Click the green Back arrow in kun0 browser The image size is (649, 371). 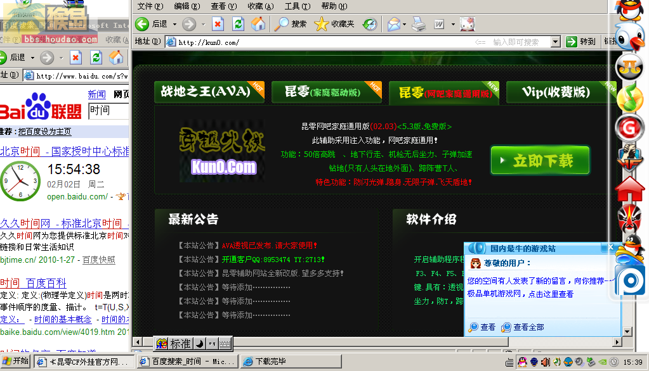tap(142, 24)
